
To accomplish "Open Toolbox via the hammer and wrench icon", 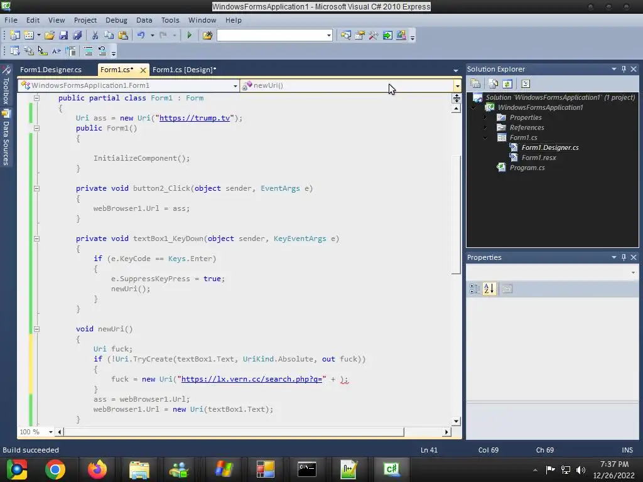I will [373, 35].
